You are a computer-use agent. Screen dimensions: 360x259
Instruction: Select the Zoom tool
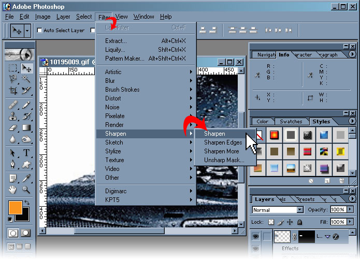(26, 190)
